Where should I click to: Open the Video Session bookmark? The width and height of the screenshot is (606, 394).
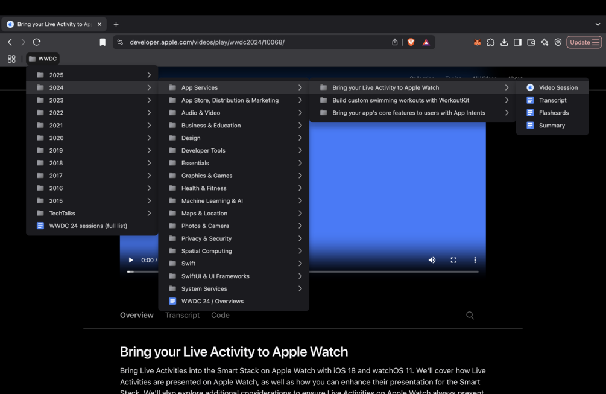552,87
